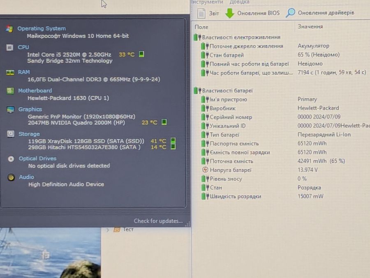Screen dimensions: 370x278
Task: Click the battery icon beside Виробник
Action: click(x=205, y=108)
